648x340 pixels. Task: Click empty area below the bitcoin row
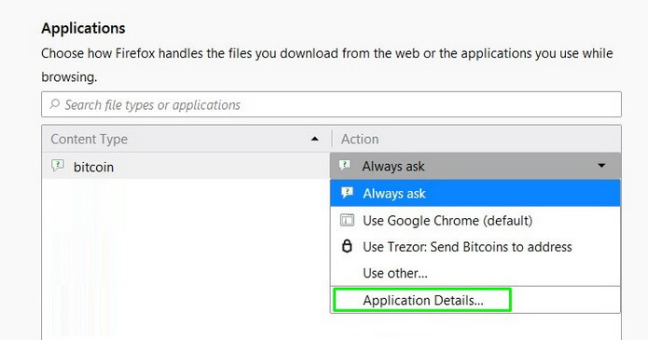(186, 256)
